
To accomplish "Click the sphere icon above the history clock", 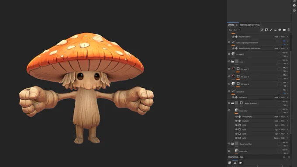I will pyautogui.click(x=294, y=6).
